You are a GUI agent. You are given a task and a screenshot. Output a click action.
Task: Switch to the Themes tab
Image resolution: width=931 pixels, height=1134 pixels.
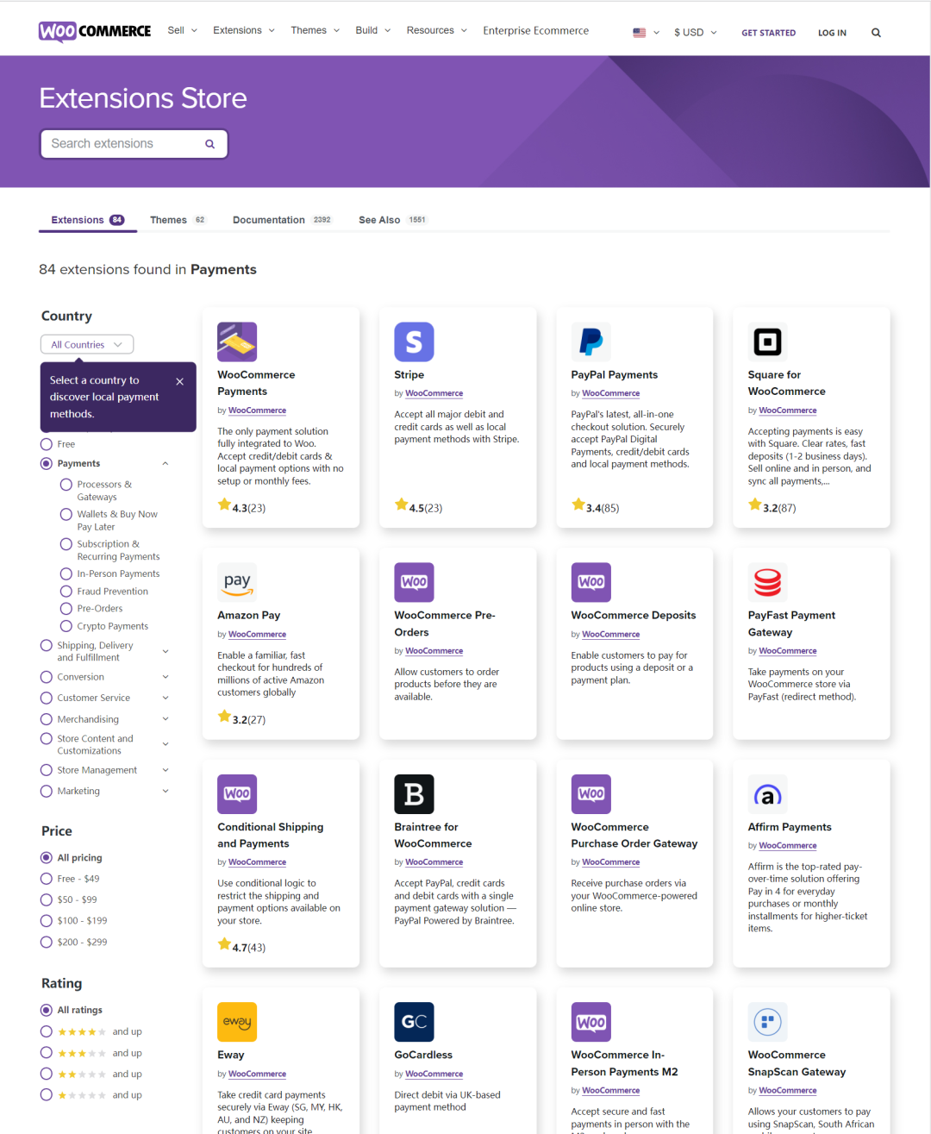(x=168, y=219)
